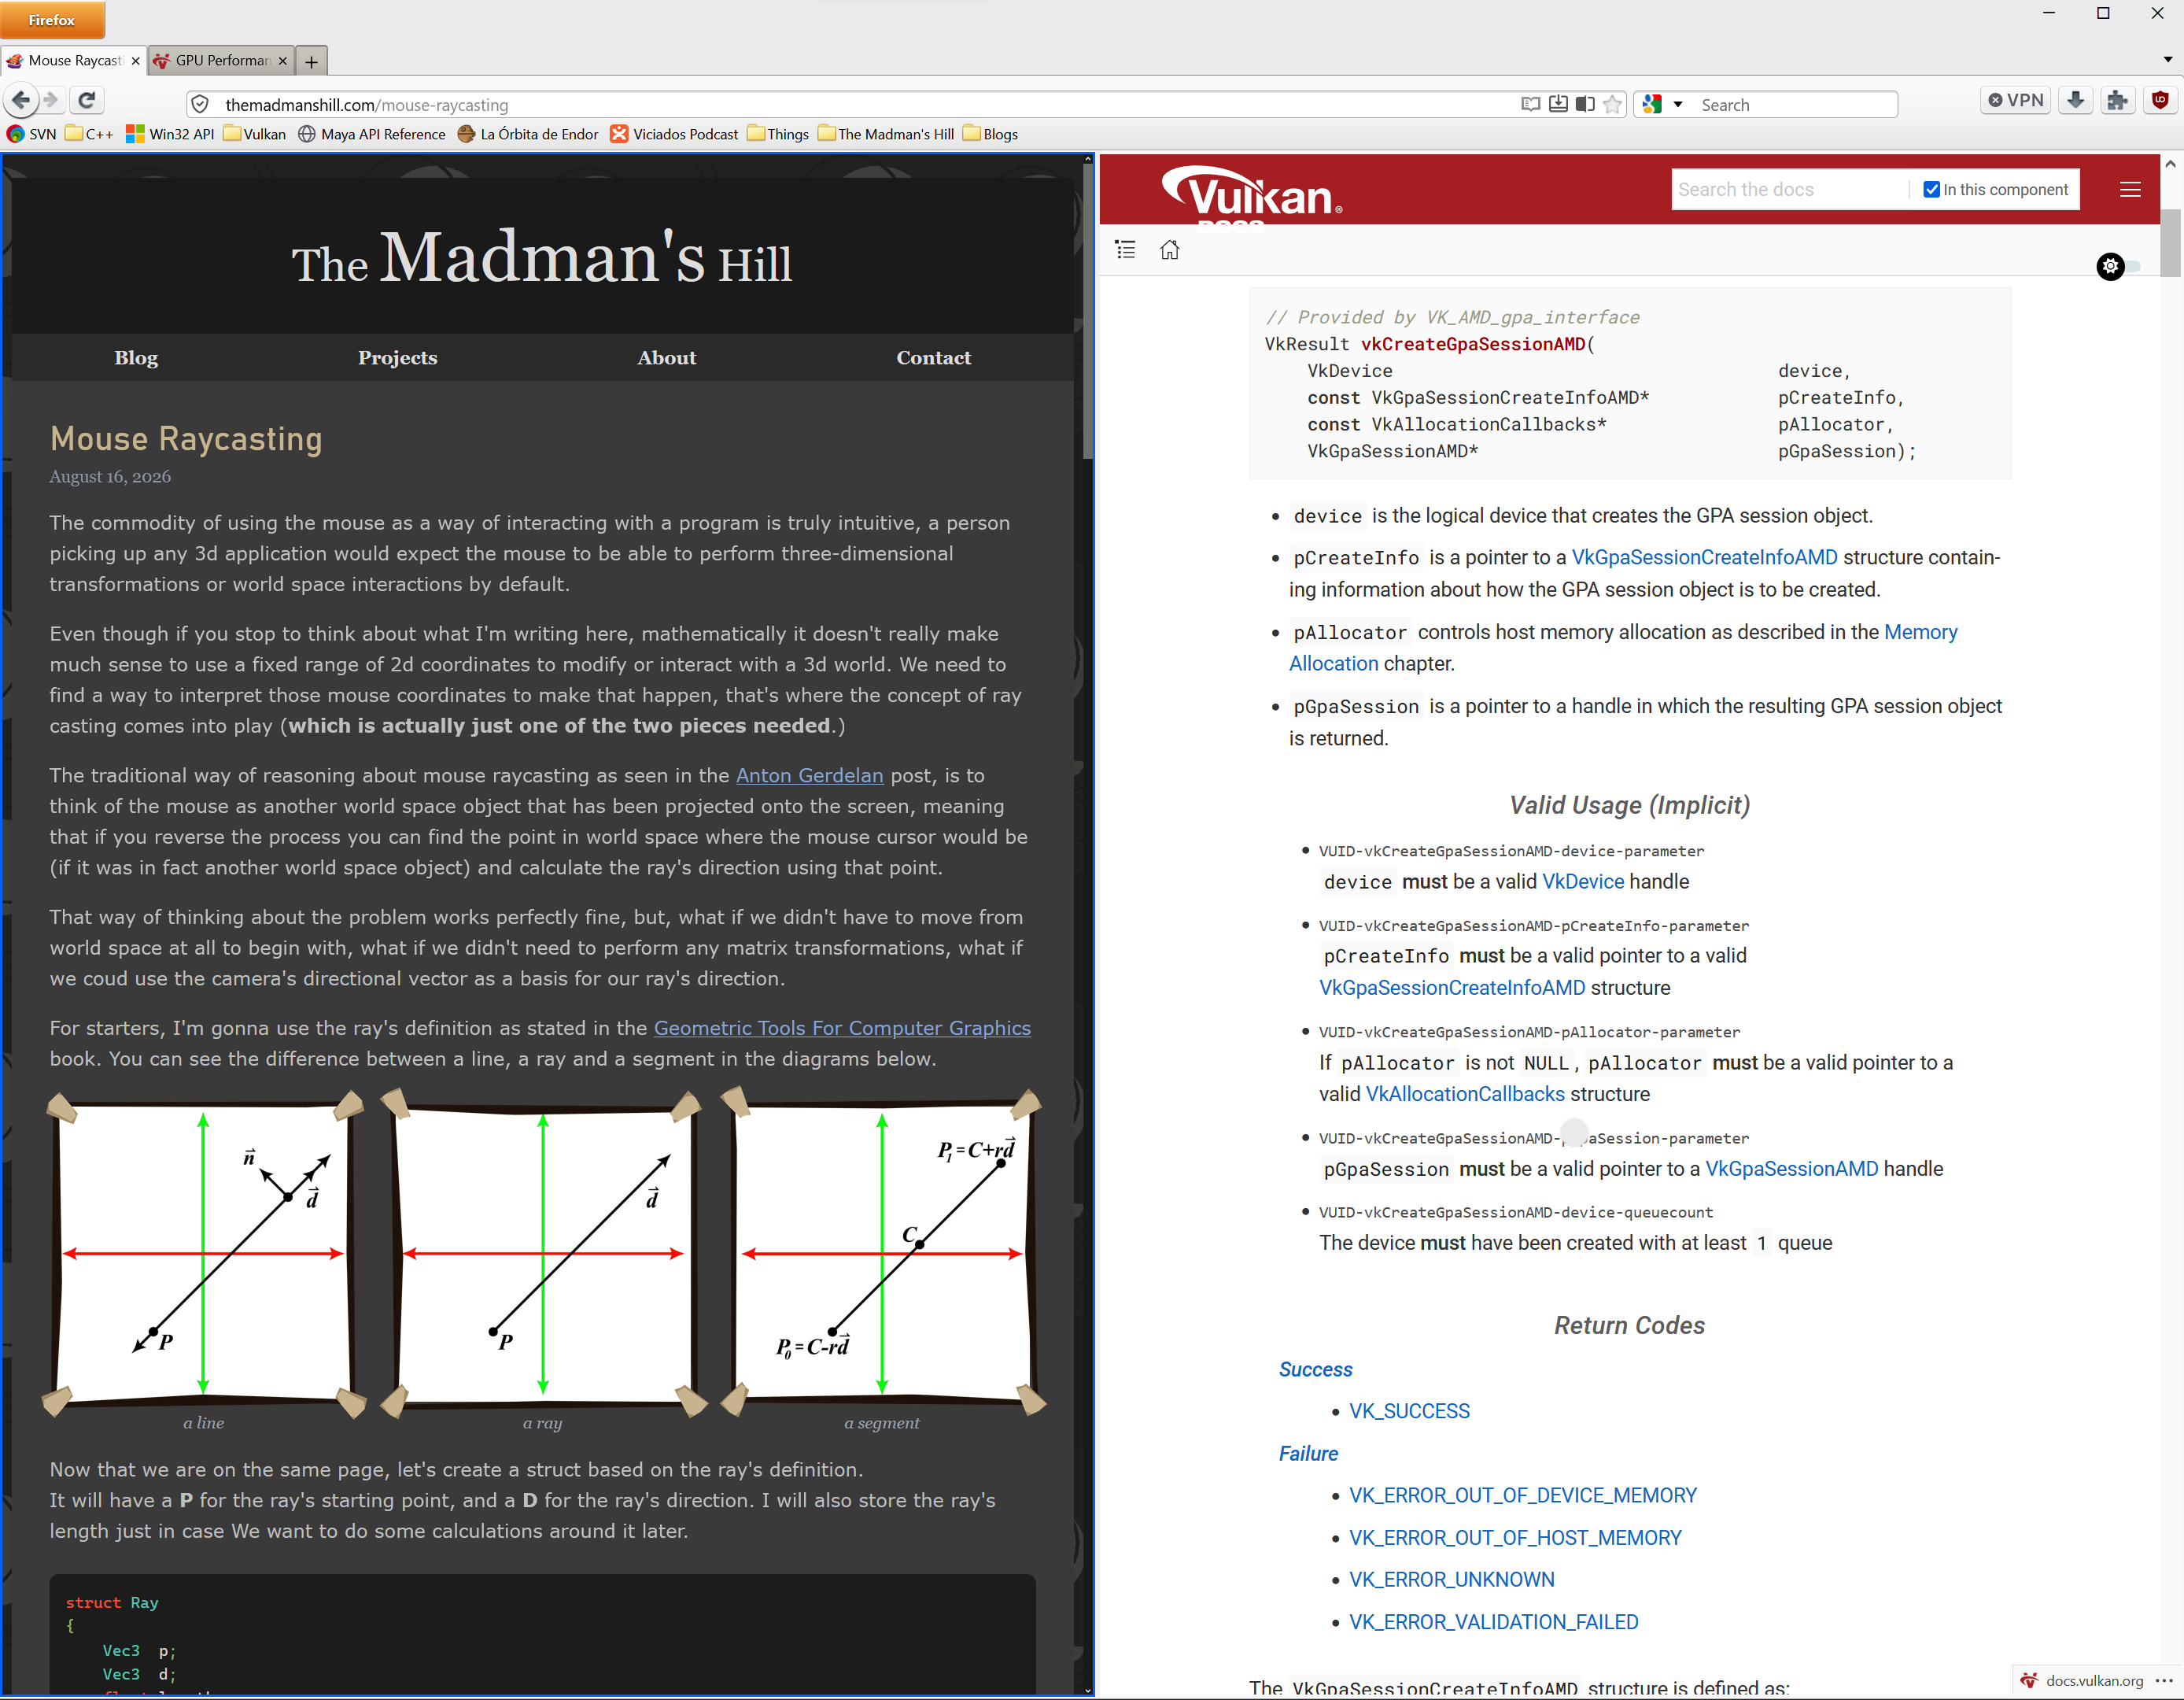Toggle reader view in address bar
The image size is (2184, 1700).
[1530, 104]
